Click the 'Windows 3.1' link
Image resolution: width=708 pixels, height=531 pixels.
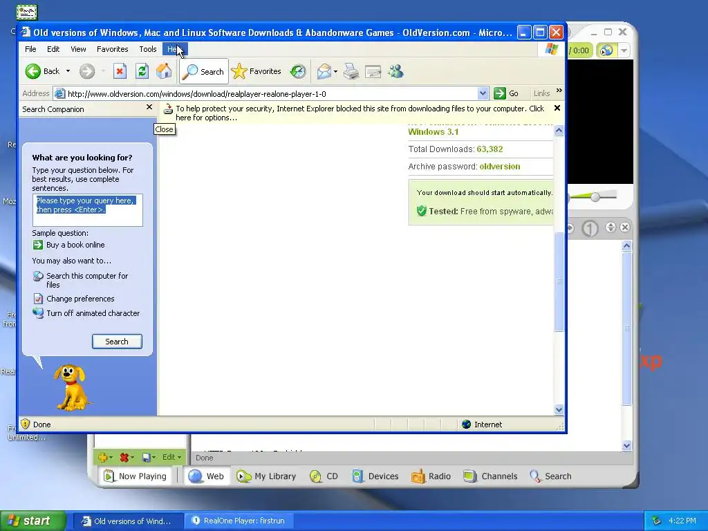(434, 132)
